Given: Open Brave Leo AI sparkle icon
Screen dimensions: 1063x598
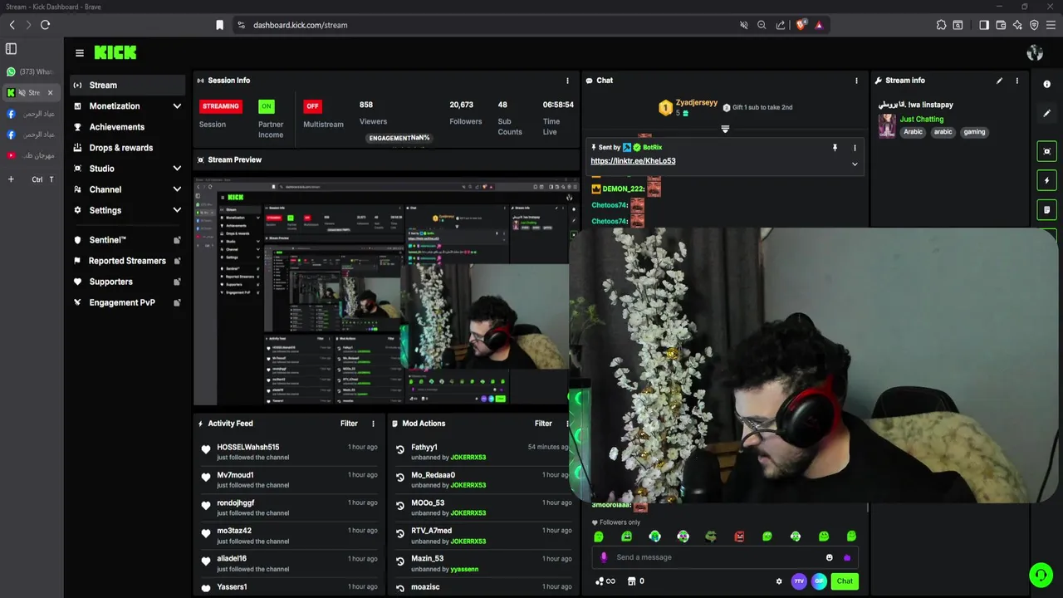Looking at the screenshot, I should (1017, 25).
